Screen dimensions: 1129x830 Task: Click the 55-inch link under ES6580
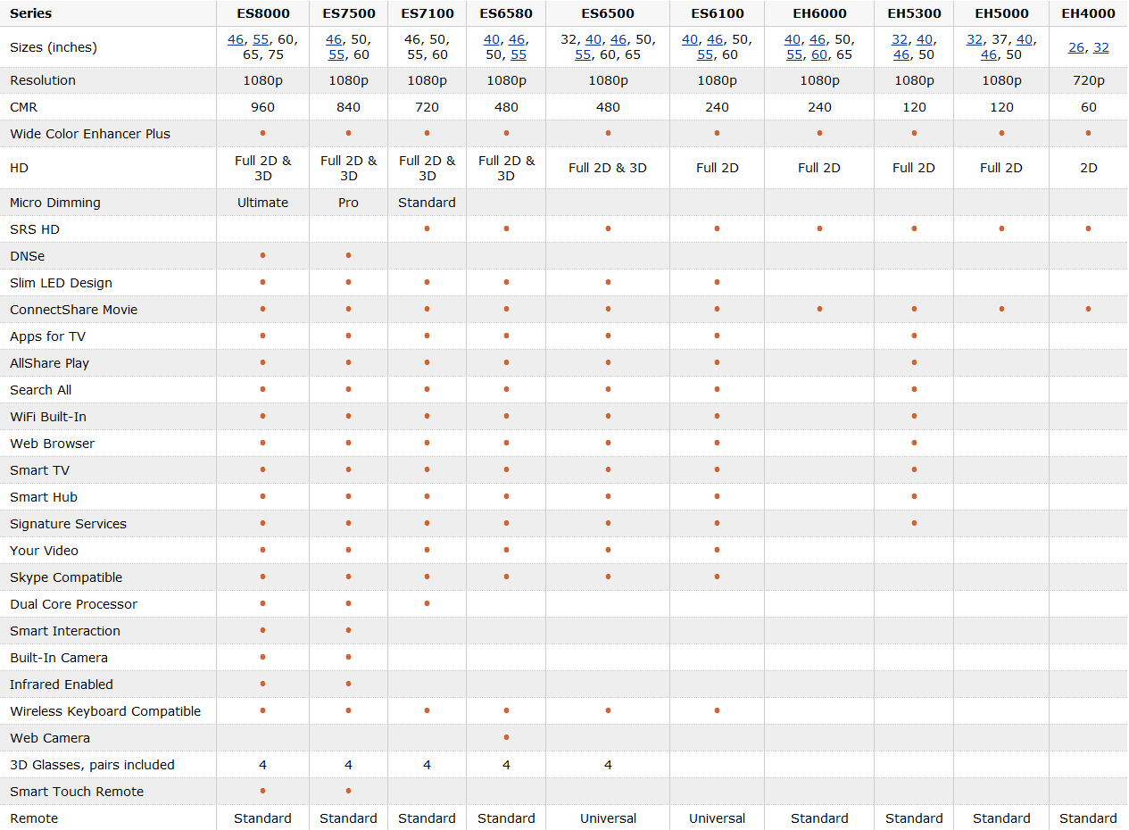519,54
